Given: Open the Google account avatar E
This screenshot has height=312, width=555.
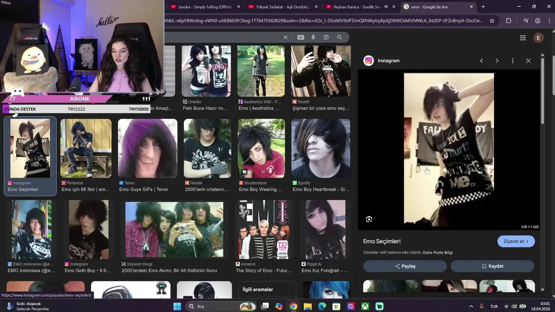Looking at the screenshot, I should [x=538, y=38].
